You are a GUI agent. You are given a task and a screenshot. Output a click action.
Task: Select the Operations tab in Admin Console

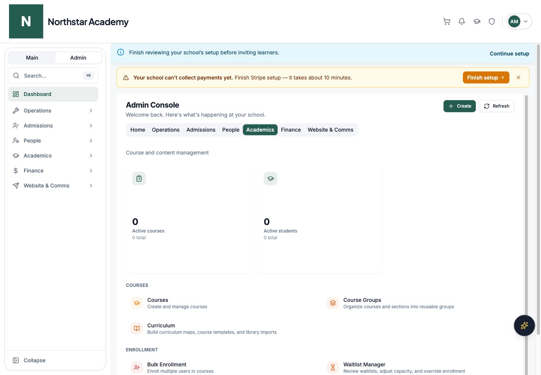166,130
